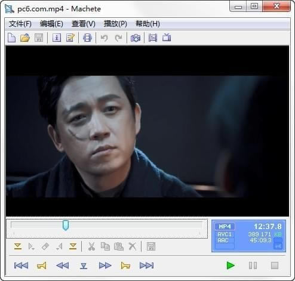Open the 帮助(H) menu
The image size is (295, 281).
coord(147,24)
